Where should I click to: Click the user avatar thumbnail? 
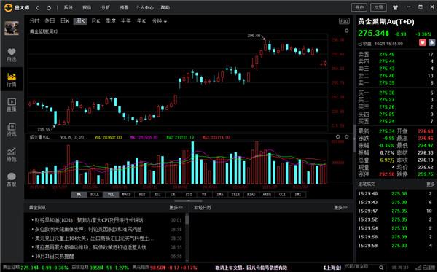click(x=12, y=28)
